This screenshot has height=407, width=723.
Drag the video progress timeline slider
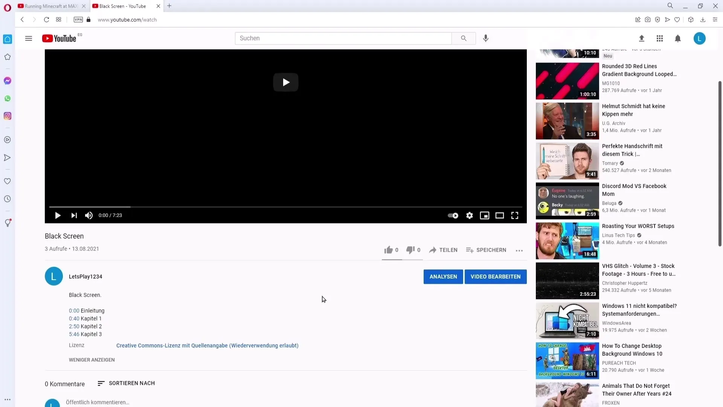[x=50, y=207]
